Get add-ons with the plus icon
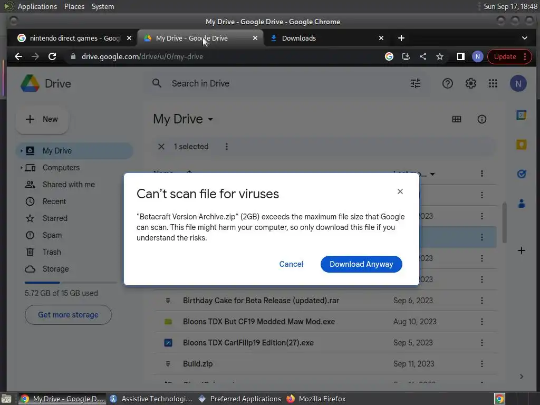 coord(522,250)
